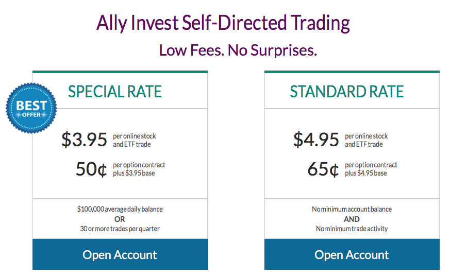Select the Special Rate heading

[x=115, y=92]
